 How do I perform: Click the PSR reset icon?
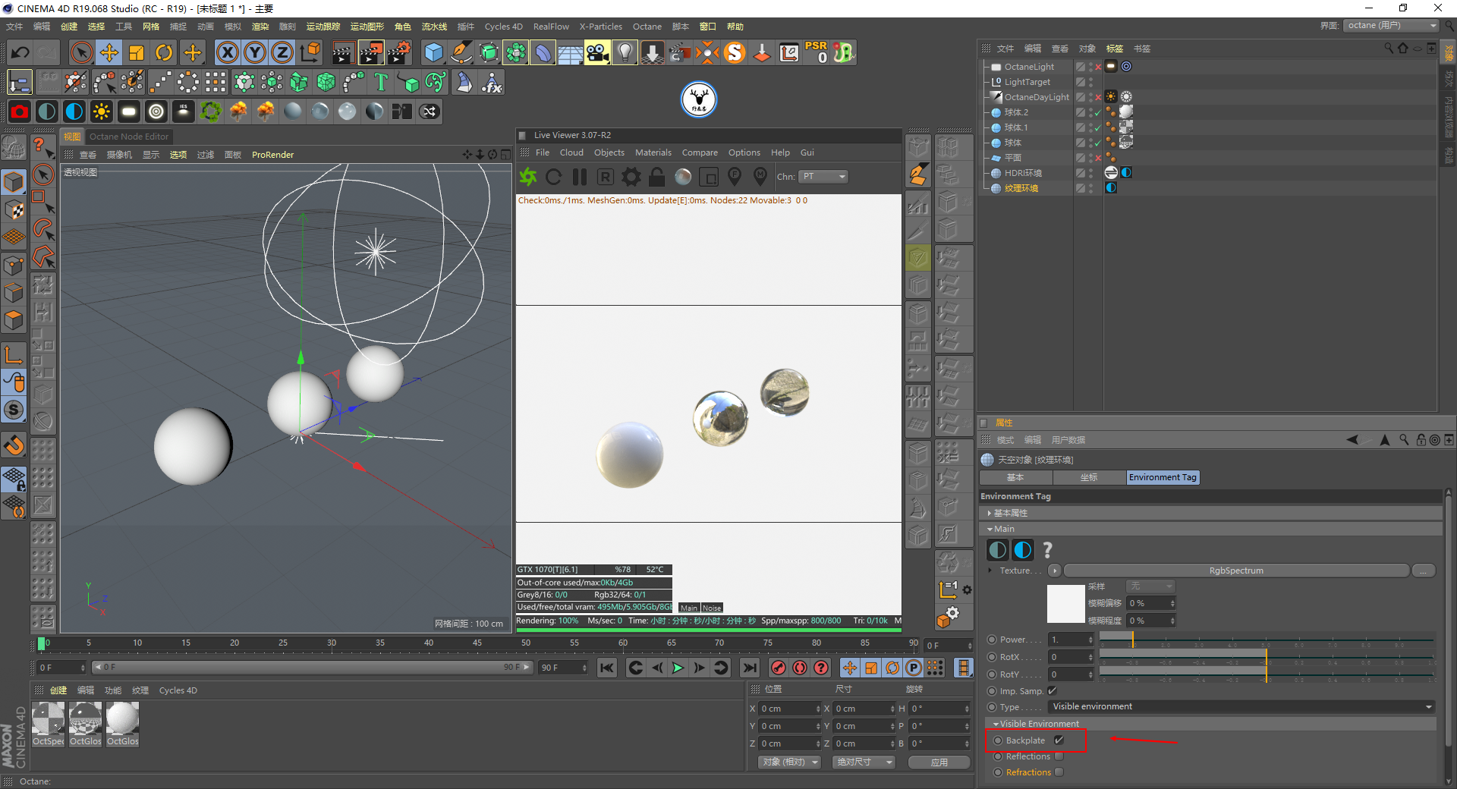tap(817, 52)
